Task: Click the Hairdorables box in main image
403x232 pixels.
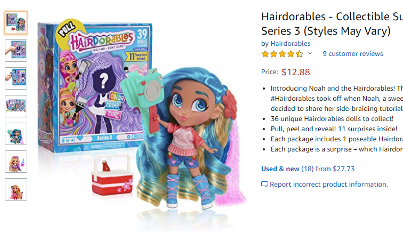Action: click(95, 86)
